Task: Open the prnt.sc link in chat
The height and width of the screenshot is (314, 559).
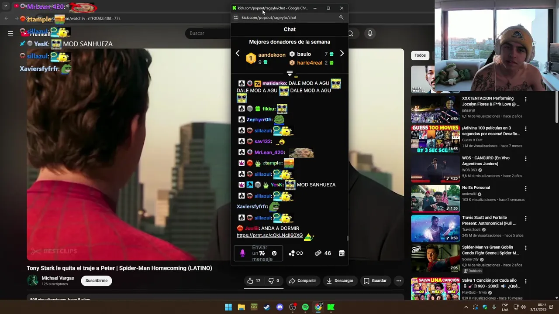Action: point(269,235)
